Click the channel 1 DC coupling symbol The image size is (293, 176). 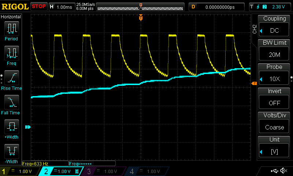coord(13,170)
